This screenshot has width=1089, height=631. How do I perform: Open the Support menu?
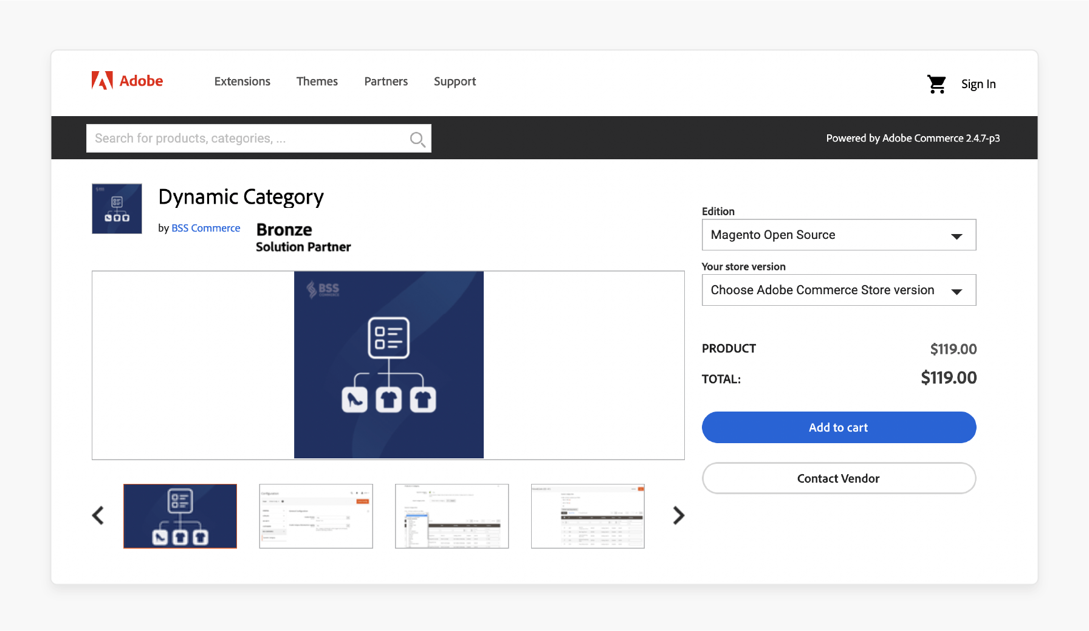click(455, 81)
